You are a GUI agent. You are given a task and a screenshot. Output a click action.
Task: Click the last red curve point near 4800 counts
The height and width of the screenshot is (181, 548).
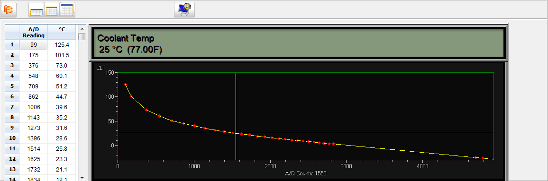coord(483,158)
